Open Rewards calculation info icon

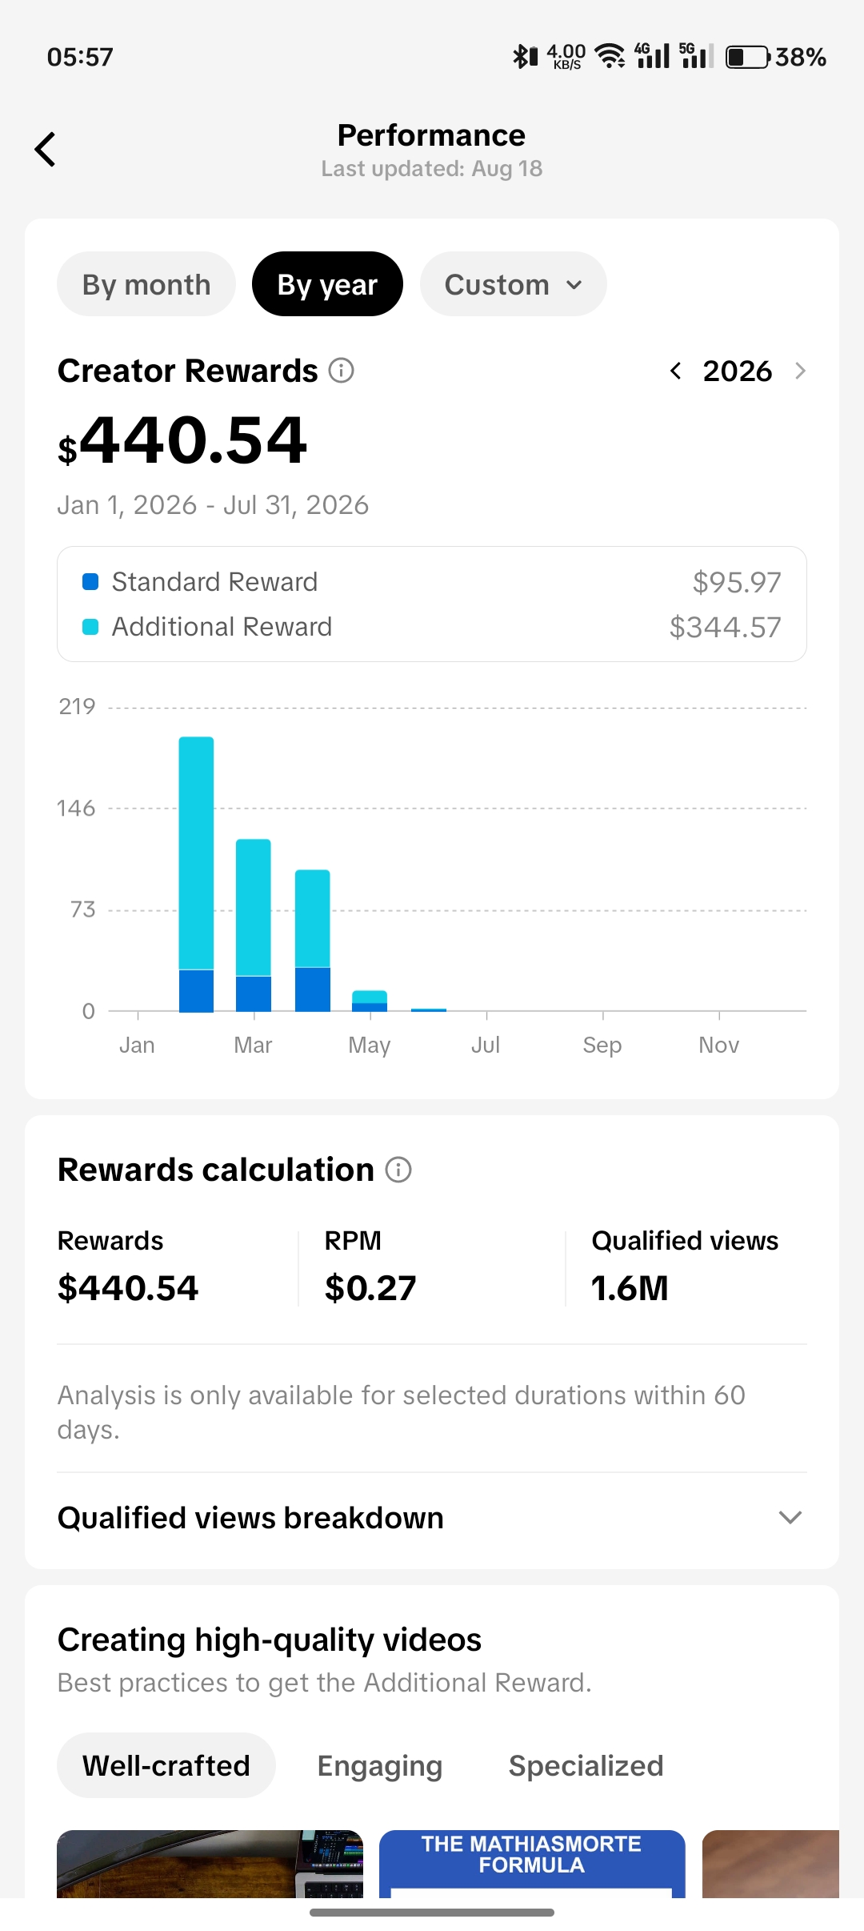398,1170
